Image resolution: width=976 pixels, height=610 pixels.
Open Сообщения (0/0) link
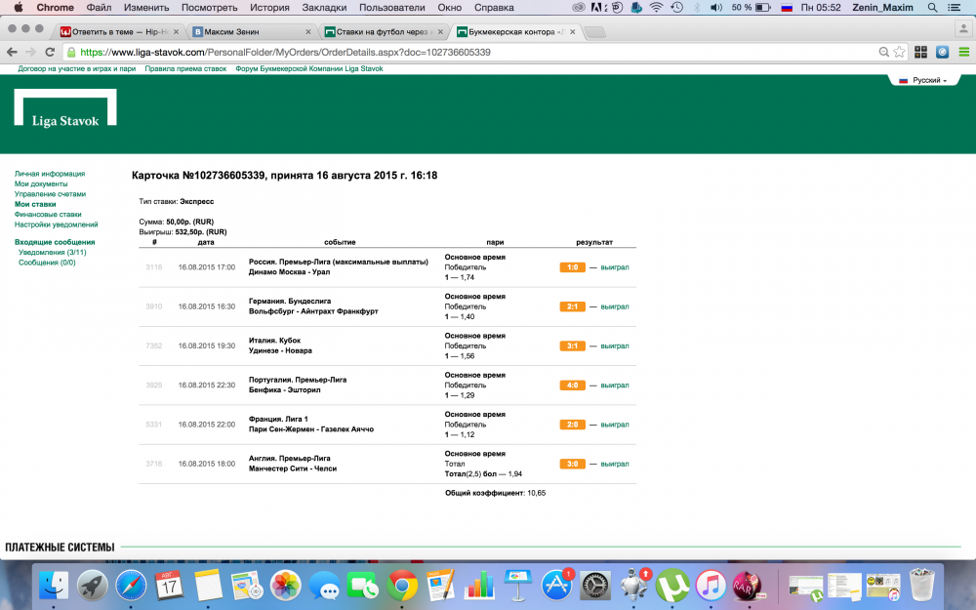pos(47,263)
